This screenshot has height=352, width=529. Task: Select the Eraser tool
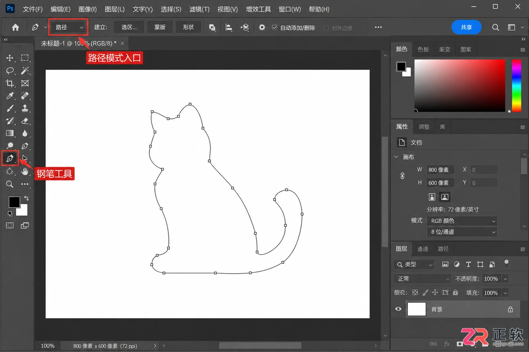[25, 121]
